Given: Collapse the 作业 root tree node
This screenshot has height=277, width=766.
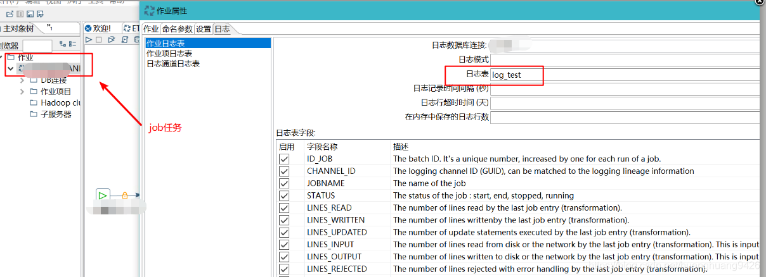Looking at the screenshot, I should tap(2, 57).
